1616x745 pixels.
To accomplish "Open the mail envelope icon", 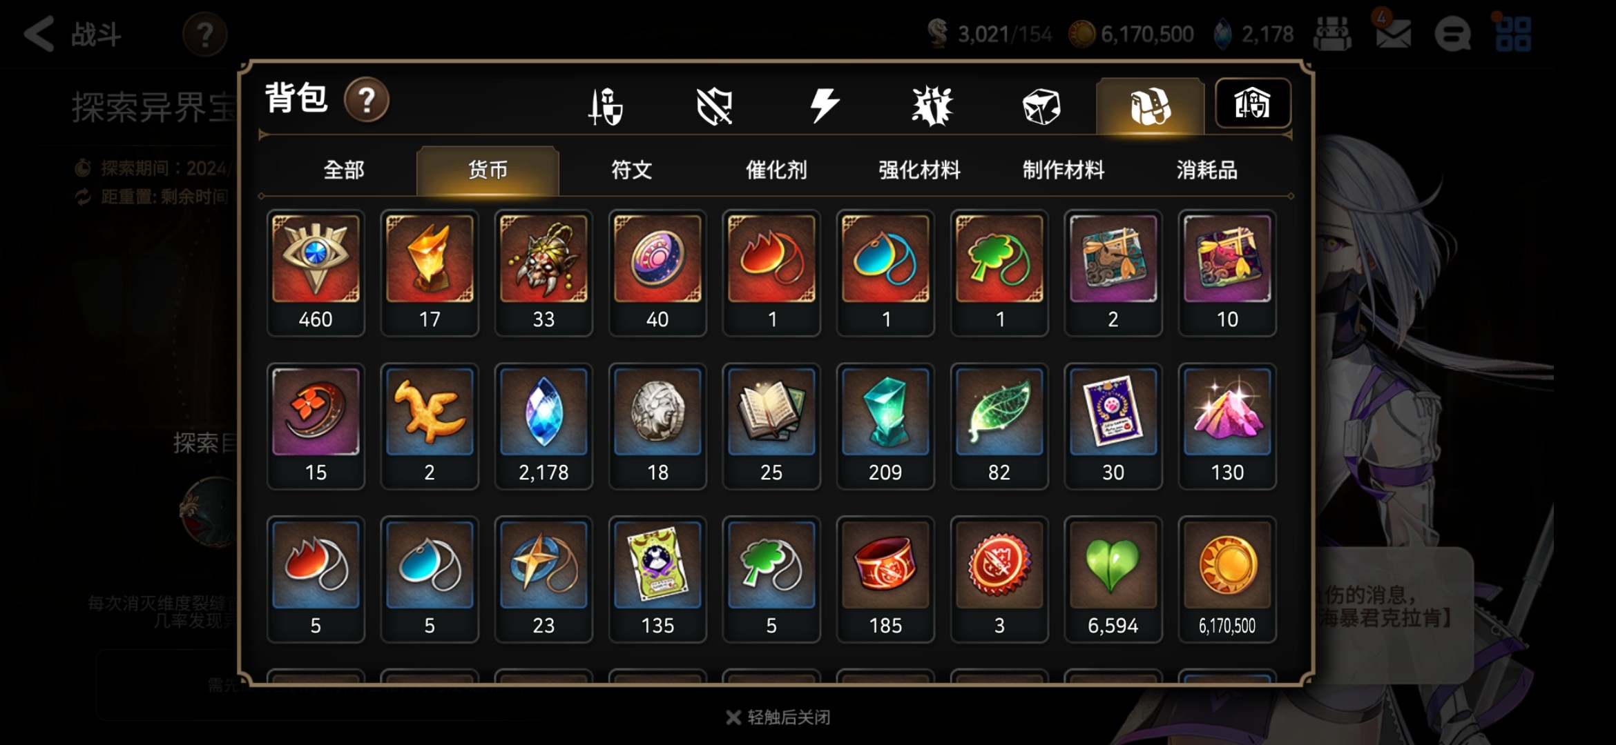I will coord(1393,34).
